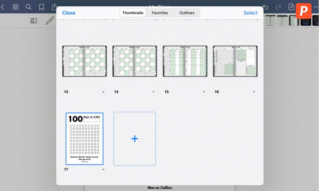
Task: Open the '100 days to habit' page thumbnail
Action: pos(84,139)
